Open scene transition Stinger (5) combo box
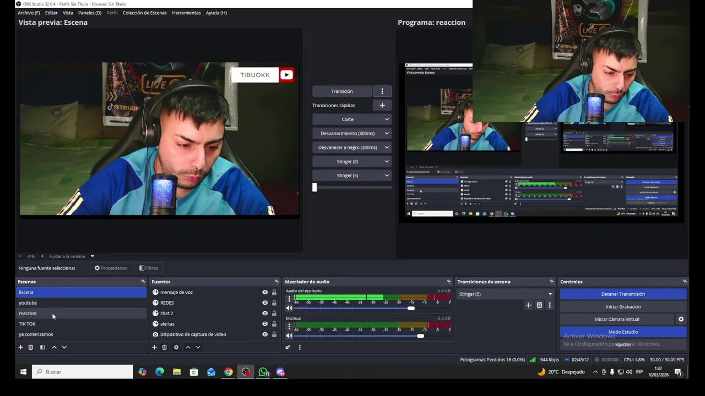Image resolution: width=705 pixels, height=396 pixels. (505, 294)
